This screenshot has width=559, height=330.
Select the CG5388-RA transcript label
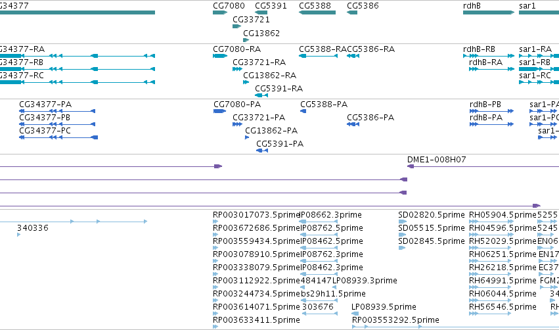tap(323, 49)
